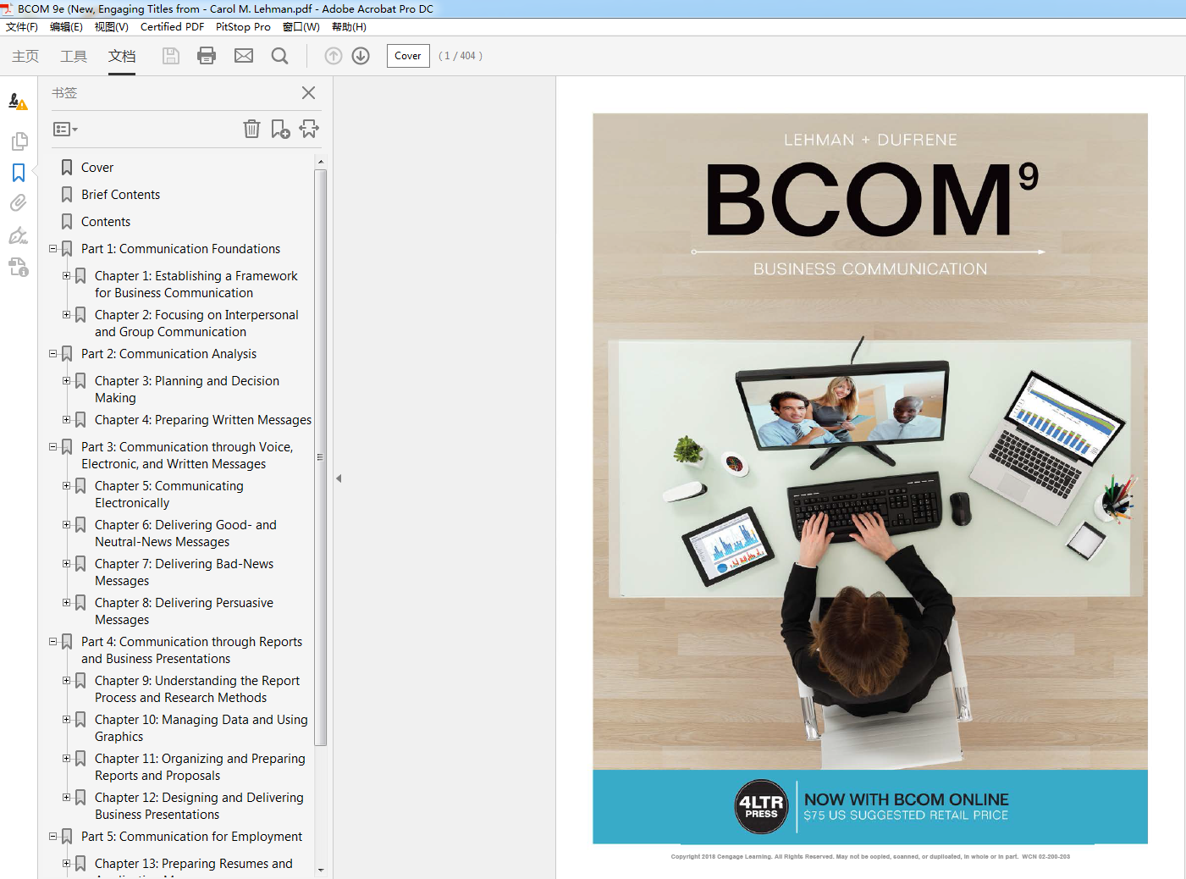Collapse Part 3 bookmark group
Viewport: 1186px width, 879px height.
tap(53, 447)
